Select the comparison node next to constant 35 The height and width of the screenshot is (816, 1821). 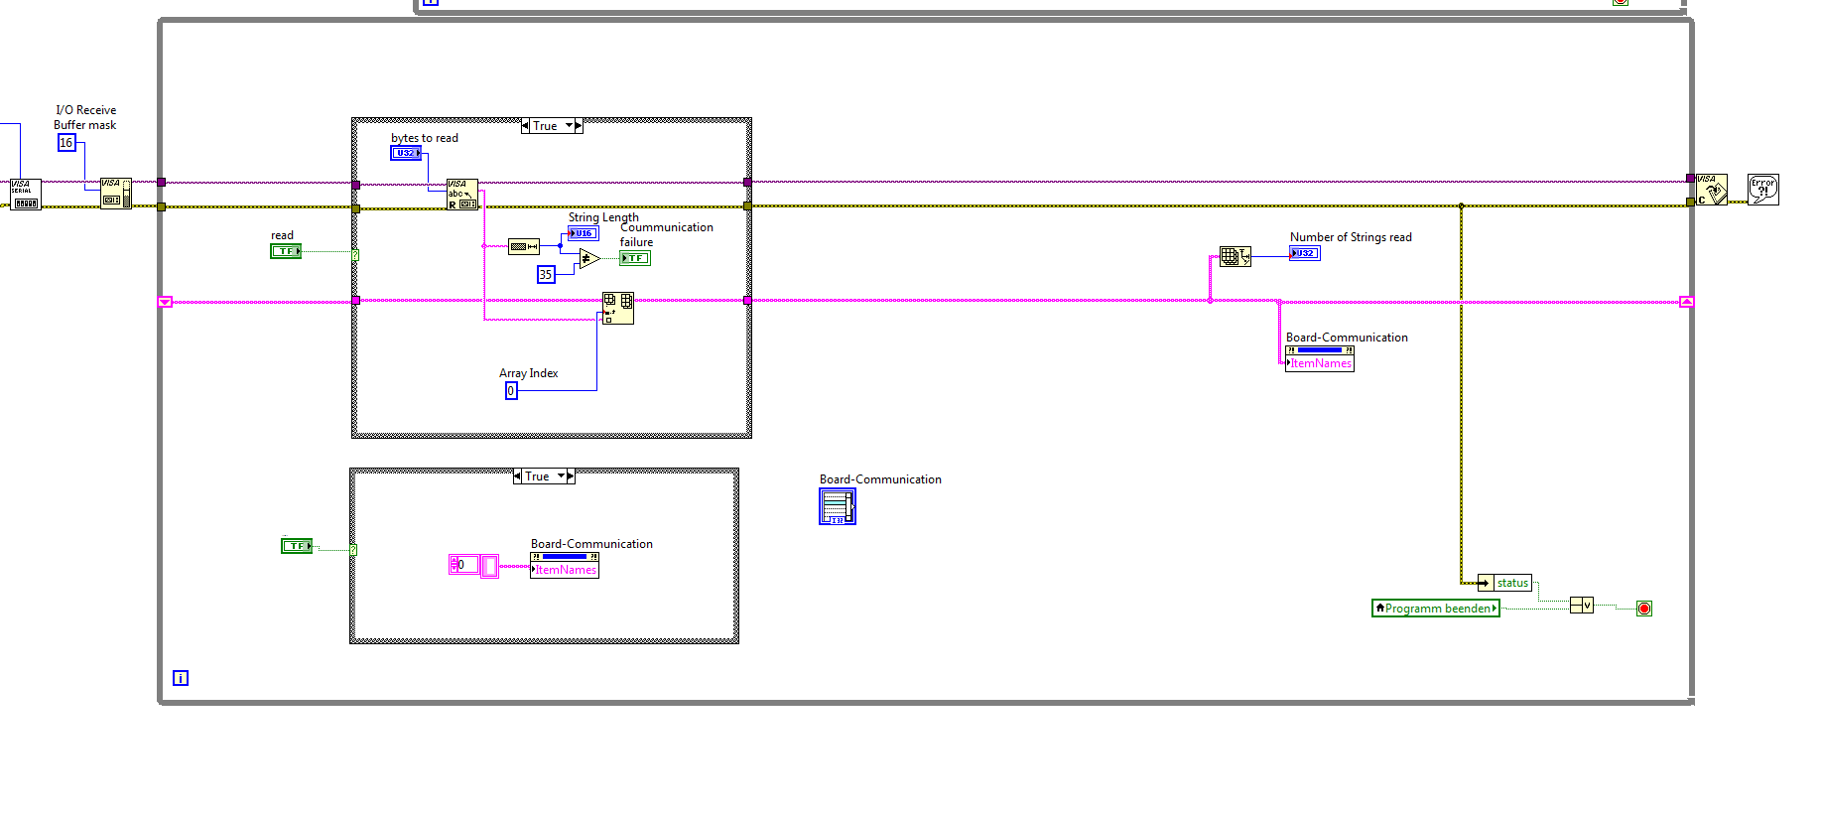(x=589, y=259)
